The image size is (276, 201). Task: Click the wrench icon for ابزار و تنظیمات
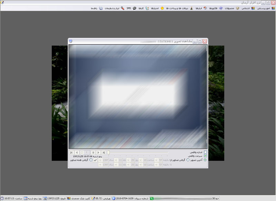tap(122, 8)
